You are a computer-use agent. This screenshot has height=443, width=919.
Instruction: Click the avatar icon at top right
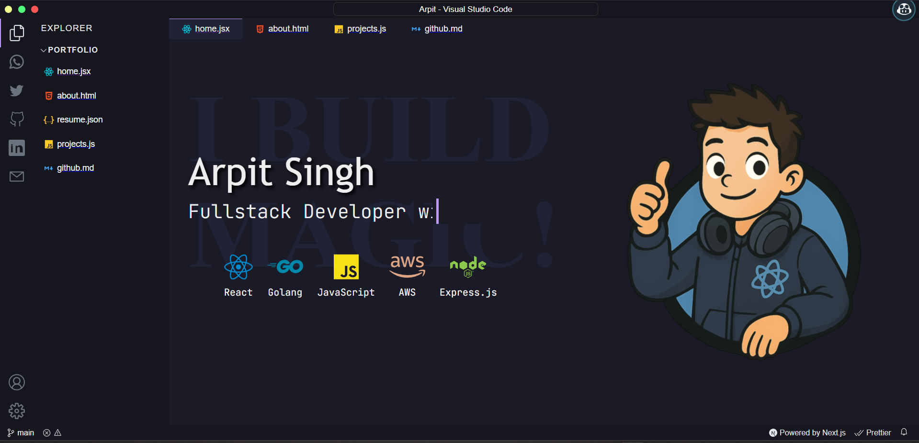click(904, 10)
